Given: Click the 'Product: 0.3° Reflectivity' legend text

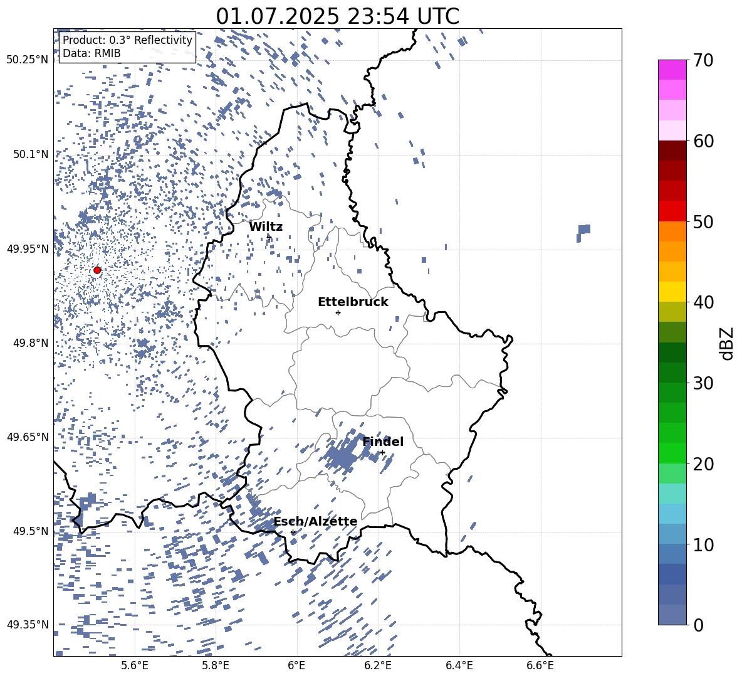Looking at the screenshot, I should pos(127,40).
